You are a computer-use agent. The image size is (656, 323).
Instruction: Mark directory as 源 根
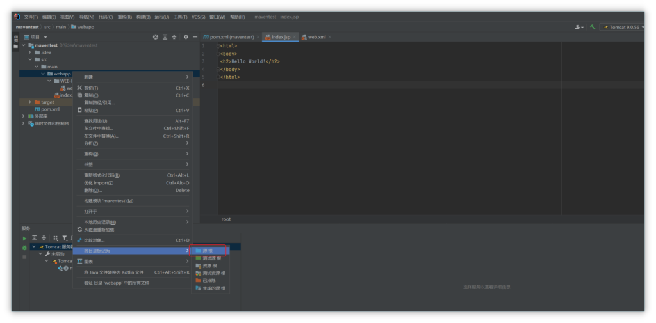(210, 251)
